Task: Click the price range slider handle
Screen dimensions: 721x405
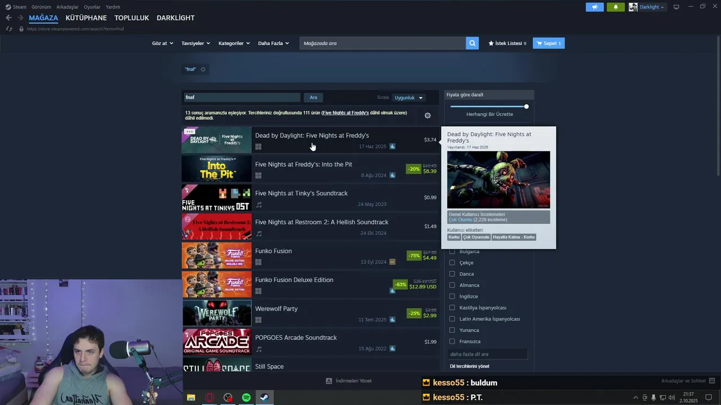Action: click(526, 106)
